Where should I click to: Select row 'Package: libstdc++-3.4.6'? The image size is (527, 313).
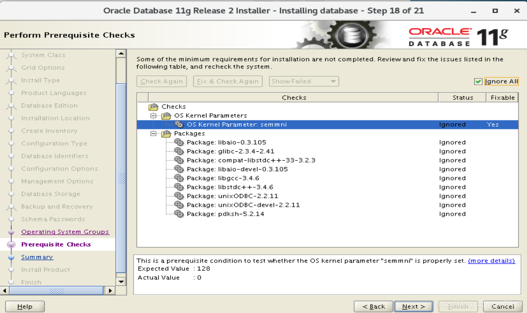tap(328, 187)
